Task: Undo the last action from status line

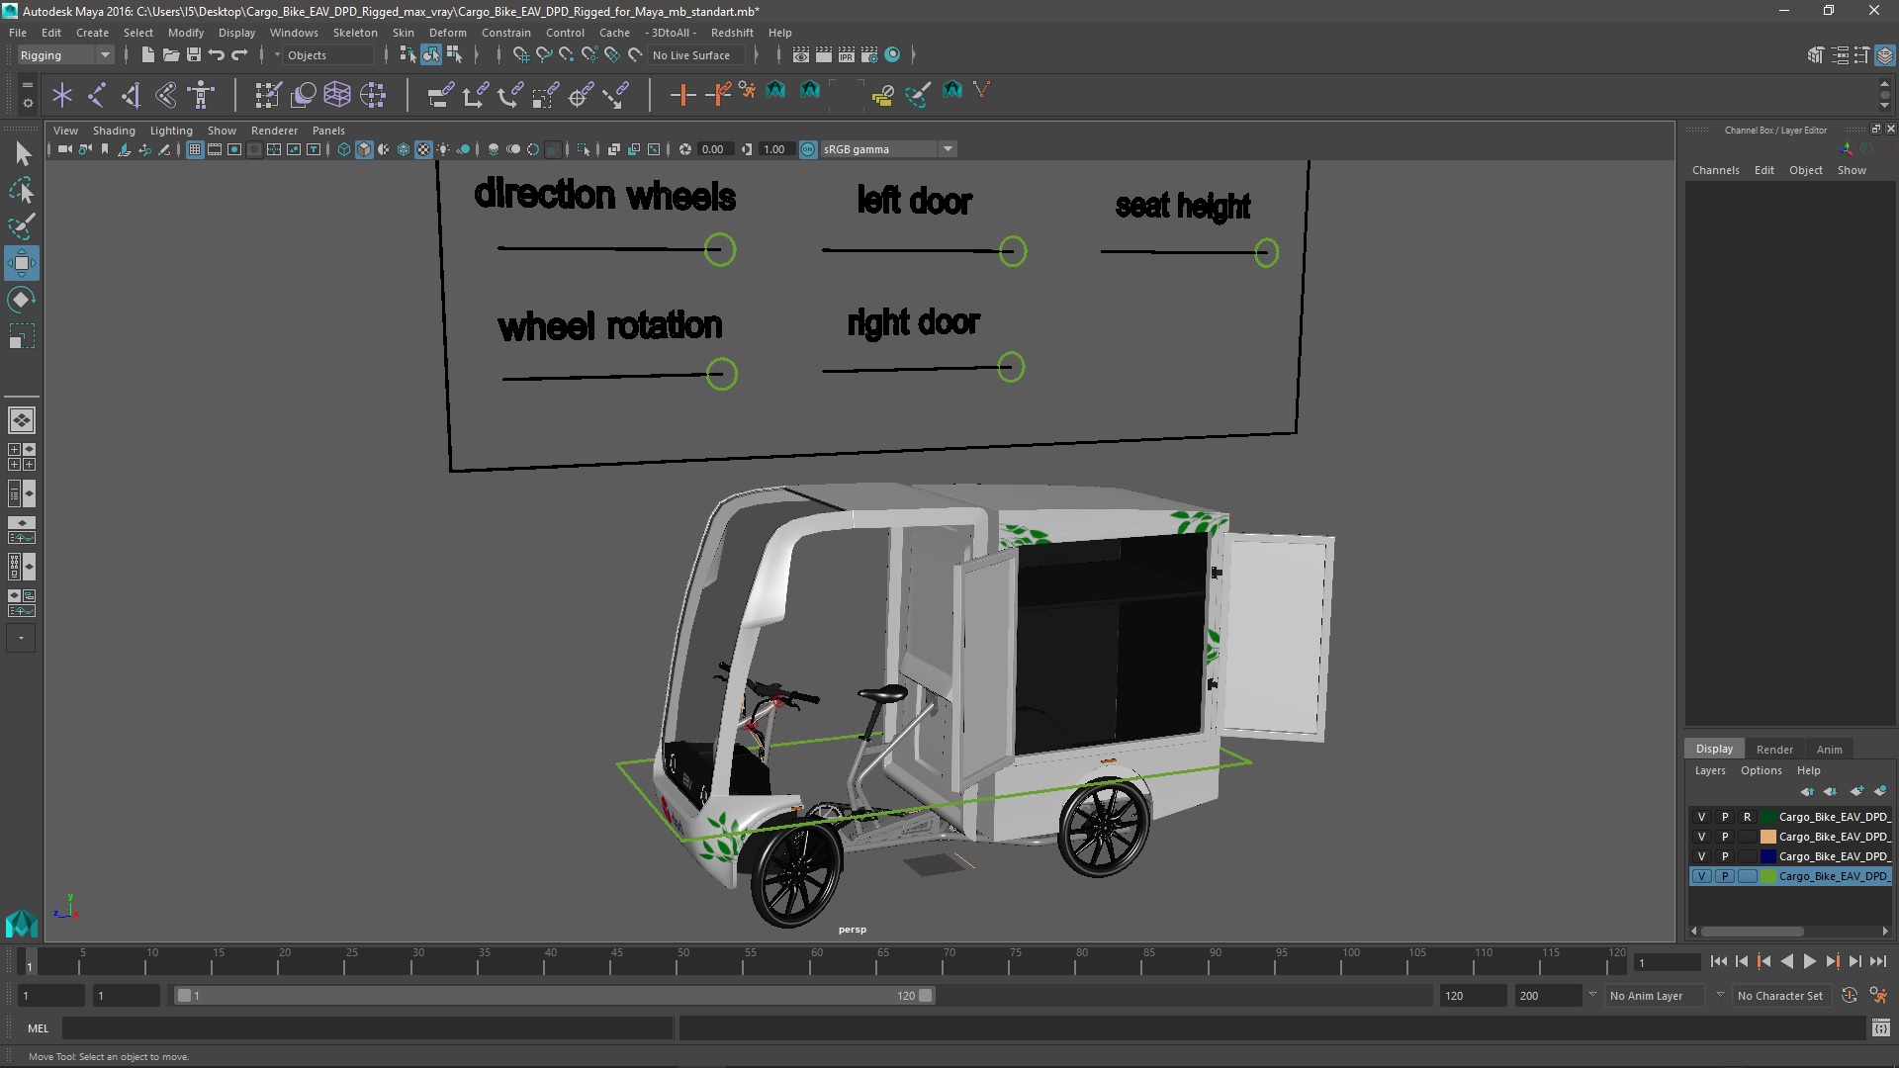Action: [x=217, y=55]
